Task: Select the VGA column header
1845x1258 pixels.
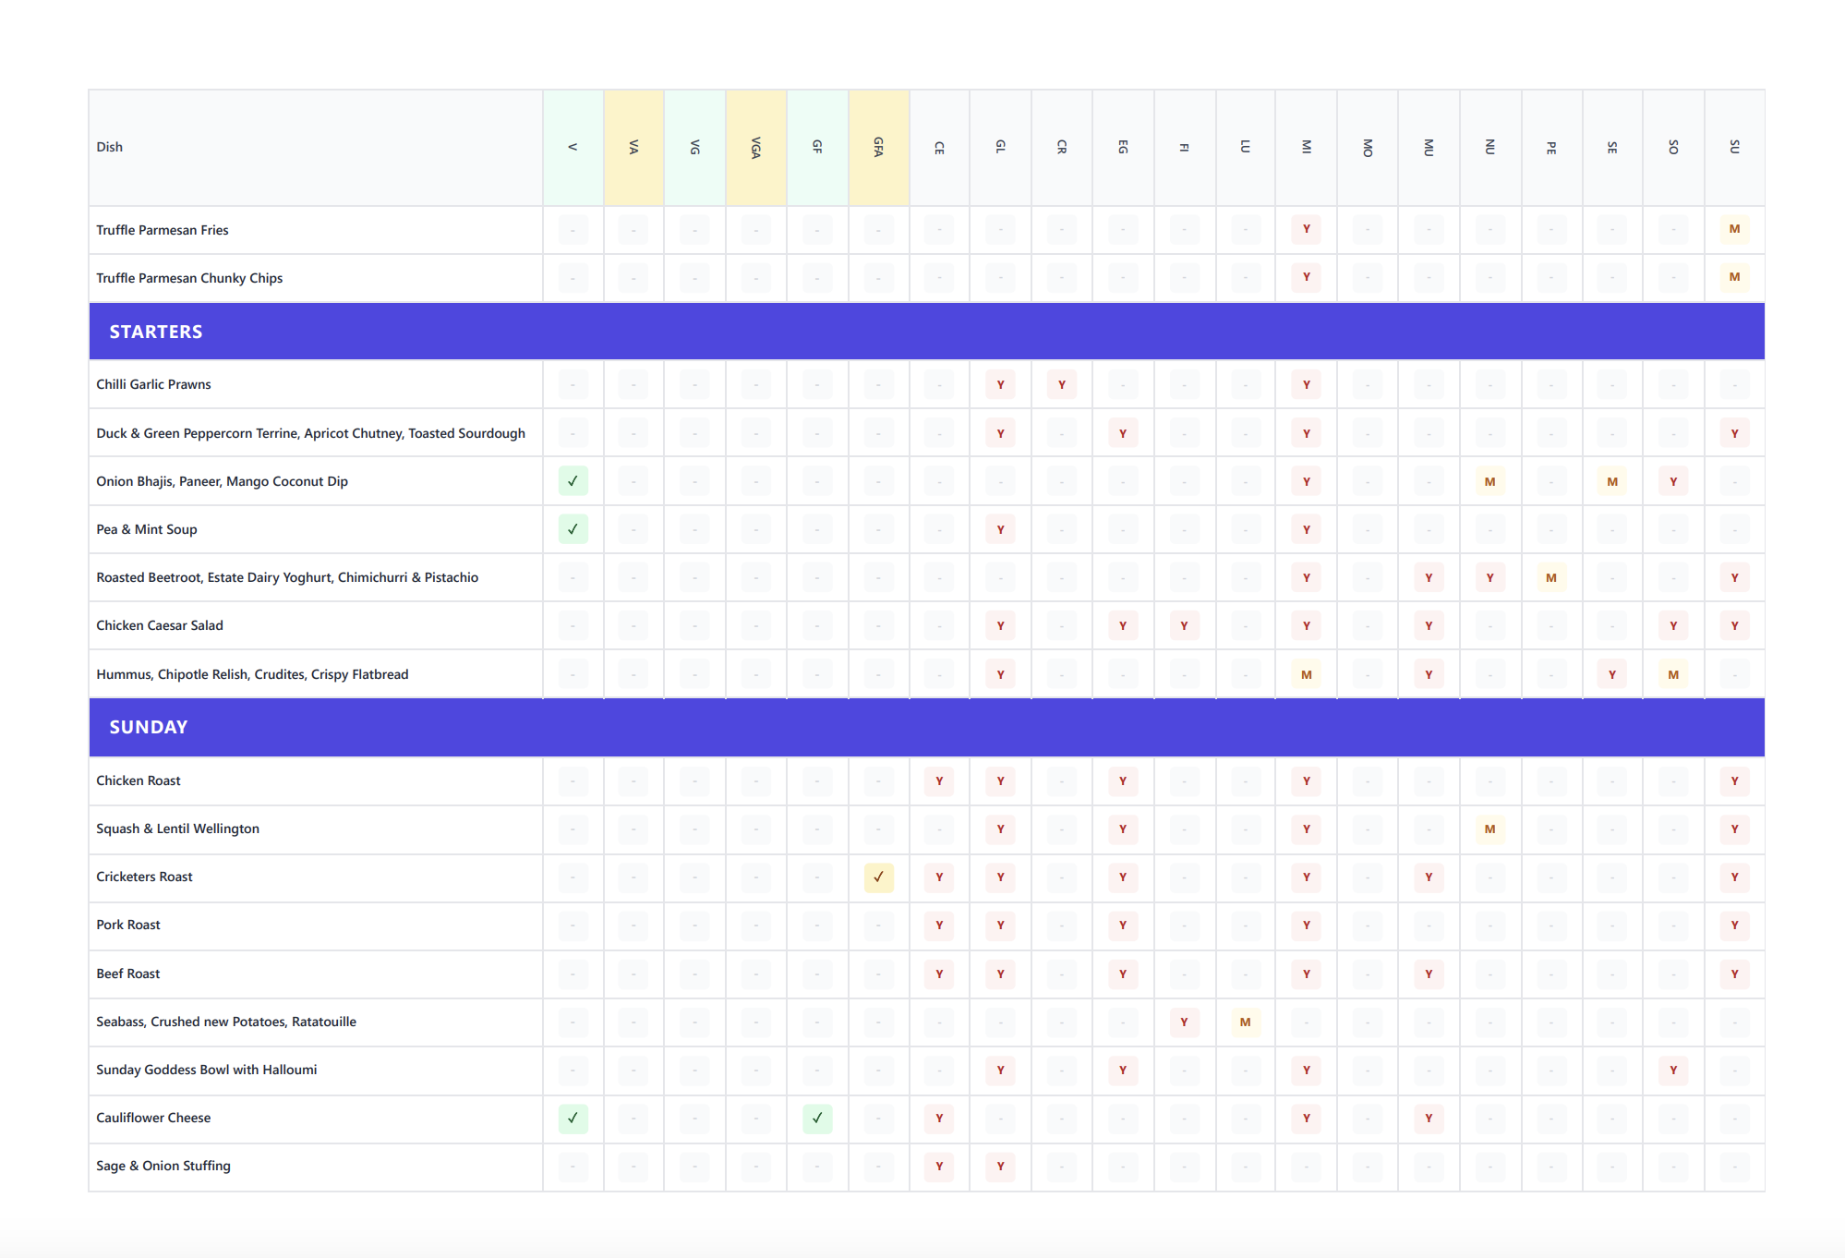Action: (x=756, y=147)
